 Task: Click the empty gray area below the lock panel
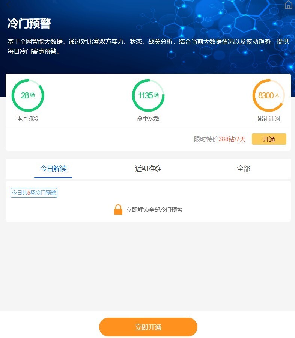[147, 267]
